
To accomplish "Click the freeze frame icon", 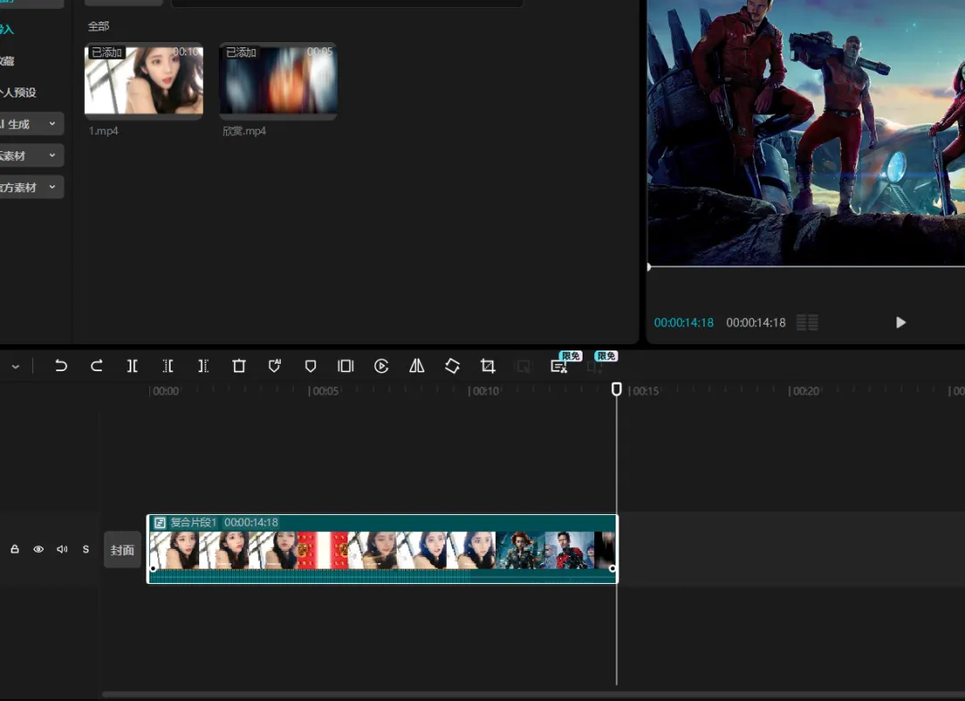I will (346, 366).
